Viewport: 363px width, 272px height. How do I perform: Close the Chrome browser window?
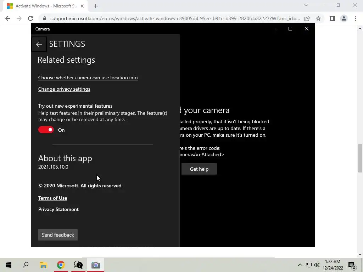pyautogui.click(x=354, y=5)
